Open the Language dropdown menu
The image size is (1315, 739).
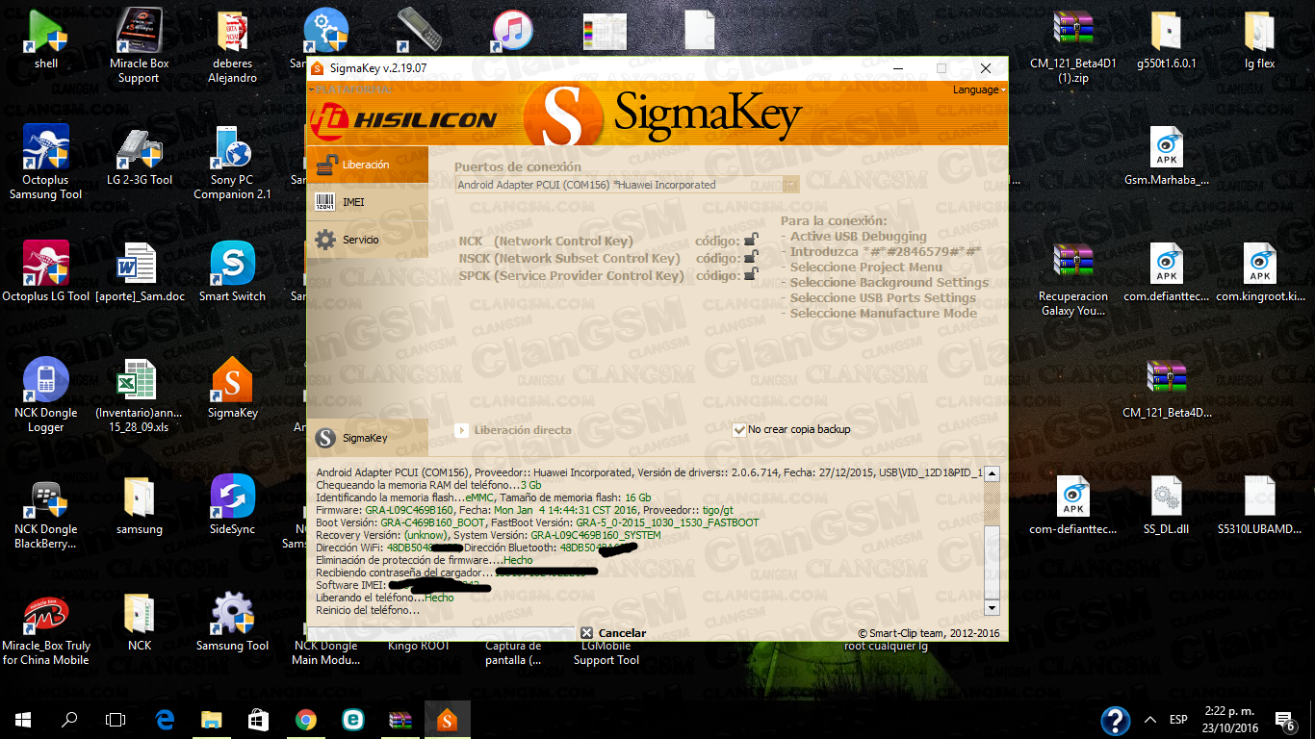979,89
